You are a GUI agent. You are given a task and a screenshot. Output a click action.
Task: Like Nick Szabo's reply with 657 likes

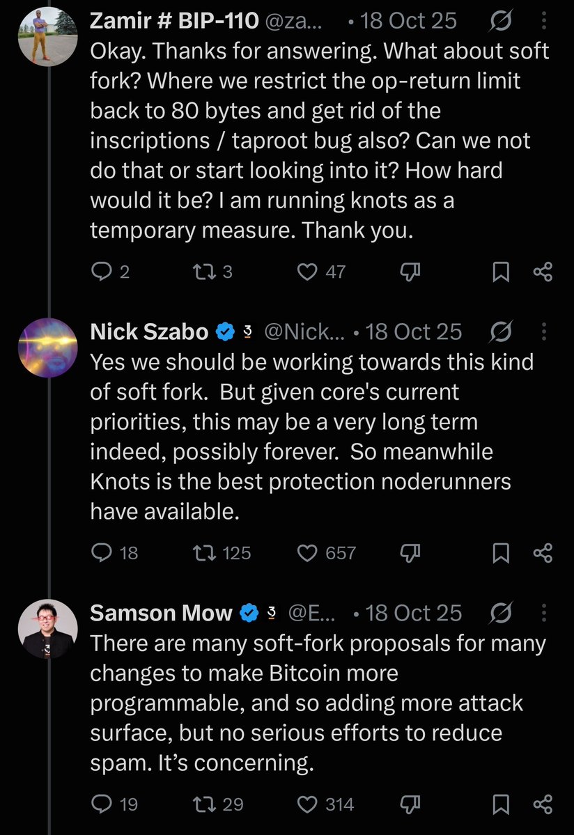click(x=307, y=553)
